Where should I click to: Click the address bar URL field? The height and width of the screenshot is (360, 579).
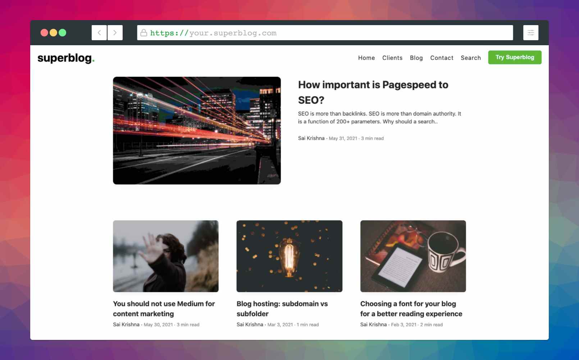click(324, 33)
